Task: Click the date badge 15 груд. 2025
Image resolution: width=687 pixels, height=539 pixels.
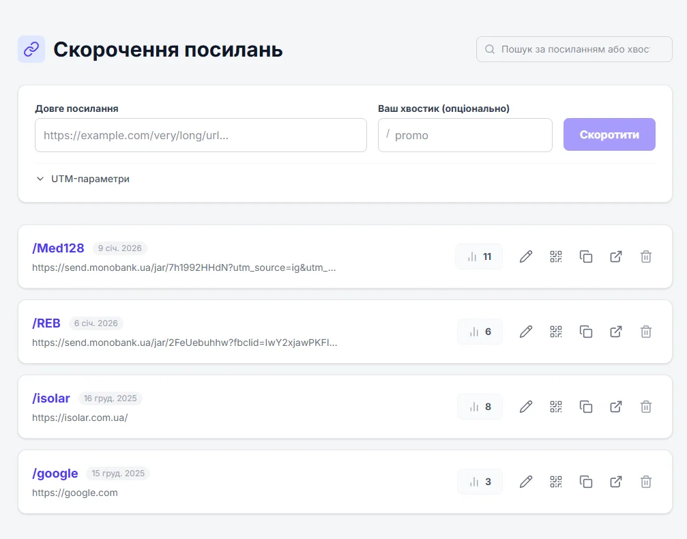Action: pyautogui.click(x=118, y=474)
